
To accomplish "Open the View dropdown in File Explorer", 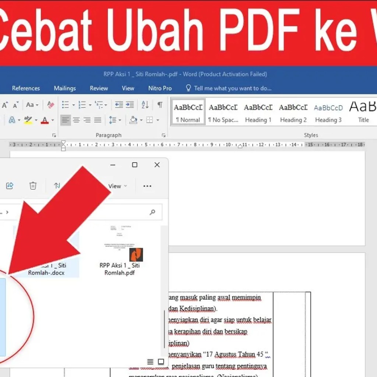I will pyautogui.click(x=117, y=186).
